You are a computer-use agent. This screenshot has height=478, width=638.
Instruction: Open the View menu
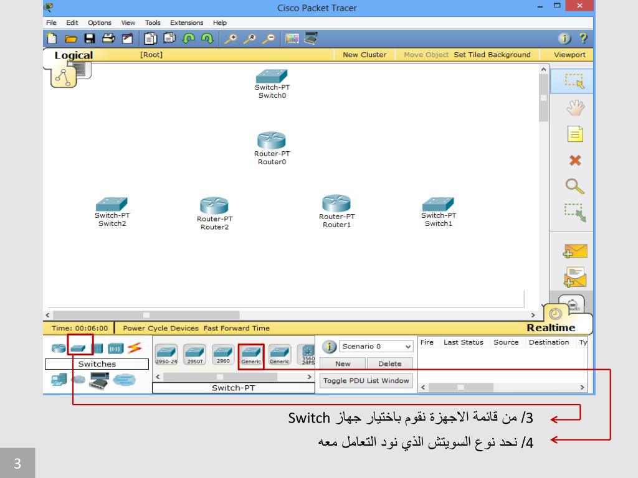(x=128, y=23)
